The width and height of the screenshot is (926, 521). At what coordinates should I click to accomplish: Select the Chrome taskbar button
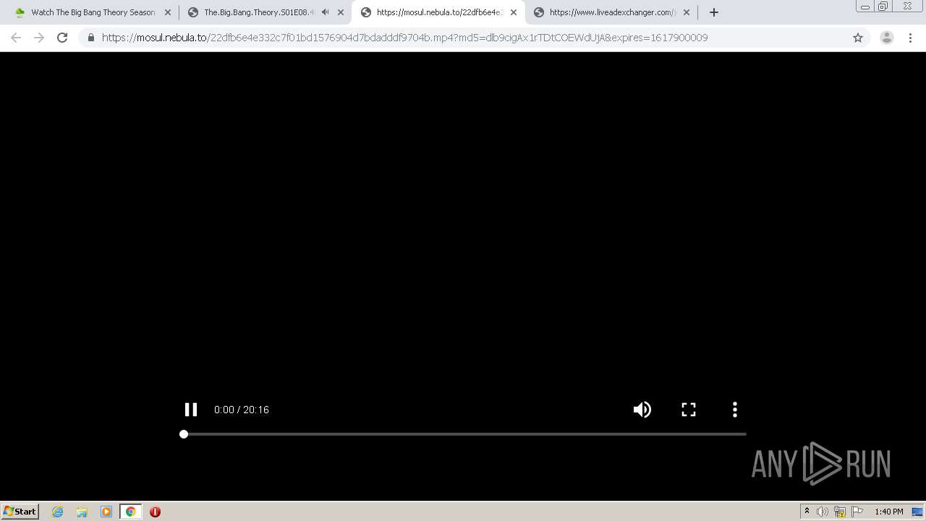click(x=130, y=512)
